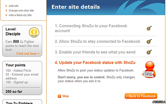Viewport: 167px width, 104px height.
Task: Click the checkmark for step 2 stay connected
Action: coord(149,41)
